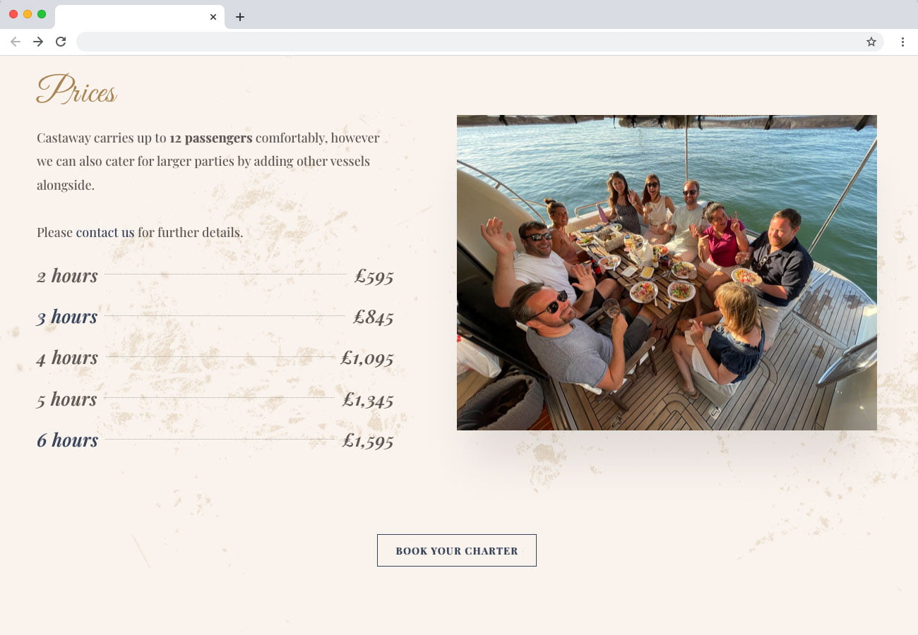
Task: Click the £1,345 price for 5 hours
Action: coord(367,400)
